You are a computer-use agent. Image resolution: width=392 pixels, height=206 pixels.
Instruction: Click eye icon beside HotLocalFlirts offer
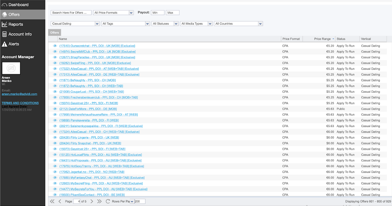click(x=55, y=155)
